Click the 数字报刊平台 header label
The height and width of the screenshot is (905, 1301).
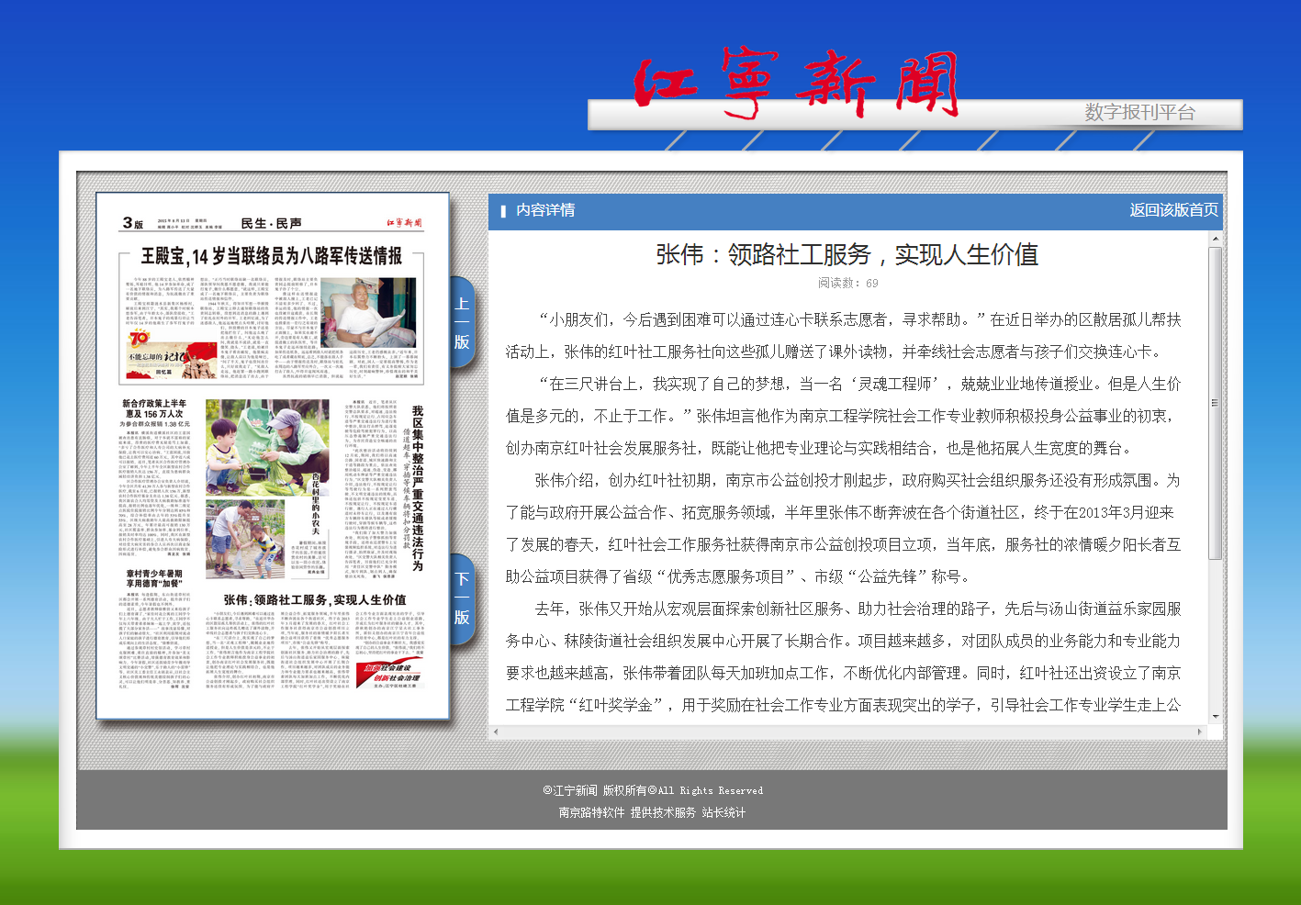pos(1139,113)
